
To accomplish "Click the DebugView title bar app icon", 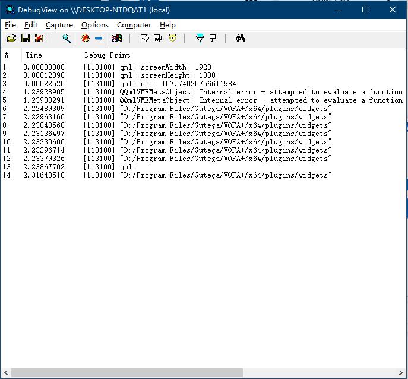I will [x=10, y=10].
